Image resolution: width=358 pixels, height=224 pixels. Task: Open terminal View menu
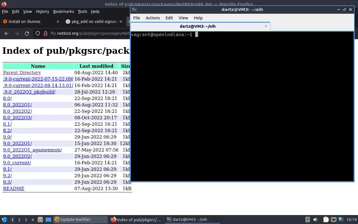pos(183,18)
